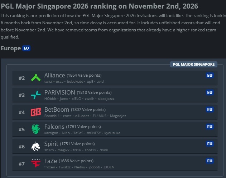This screenshot has height=178, width=226.
Task: Click player name FL4MUS
Action: click(x=100, y=116)
